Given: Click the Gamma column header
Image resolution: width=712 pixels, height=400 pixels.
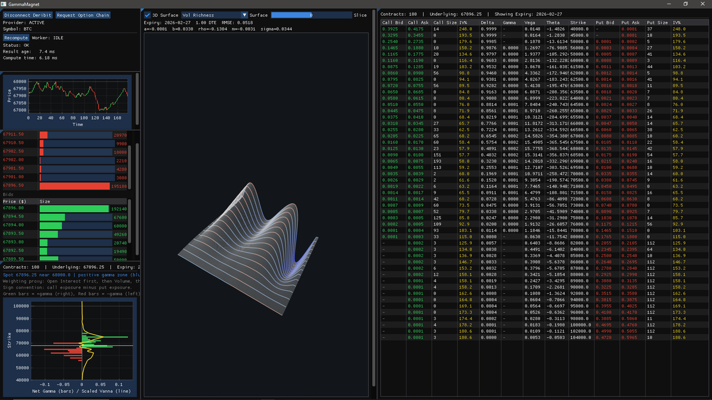Looking at the screenshot, I should 512,22.
